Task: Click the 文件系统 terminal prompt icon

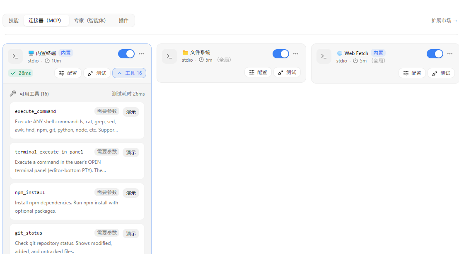Action: pyautogui.click(x=169, y=56)
